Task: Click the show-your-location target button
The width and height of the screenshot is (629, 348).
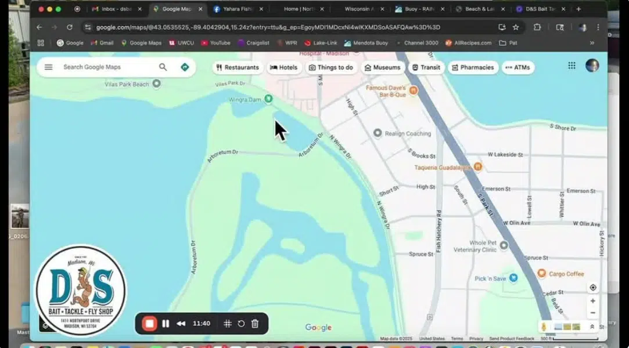Action: coord(592,288)
